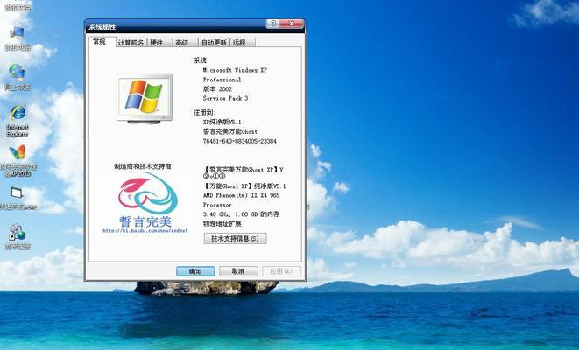Click the "Microsoft Windows XP" text

(235, 70)
